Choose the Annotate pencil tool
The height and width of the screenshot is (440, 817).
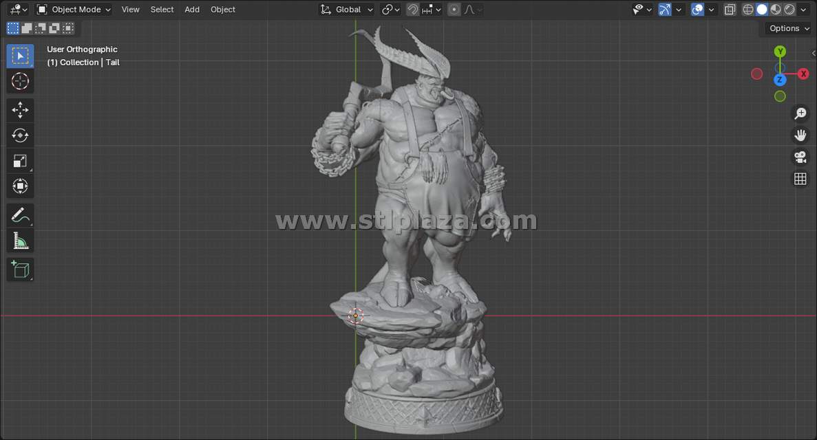point(21,215)
